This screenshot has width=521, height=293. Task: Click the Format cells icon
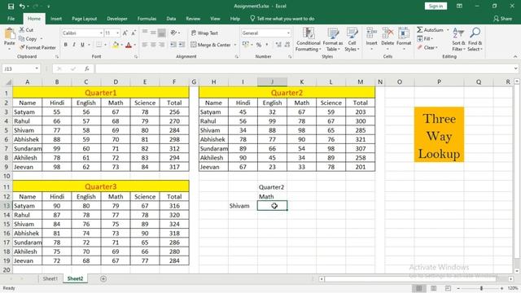(404, 34)
